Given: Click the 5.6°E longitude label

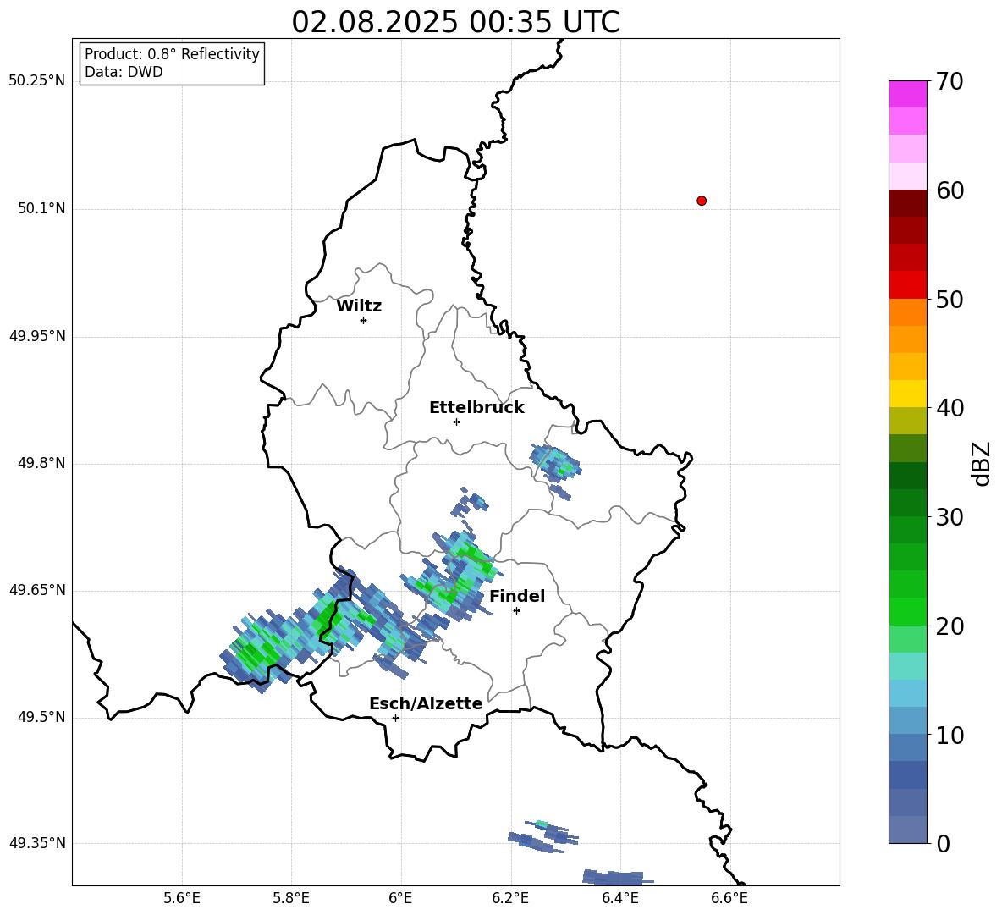Looking at the screenshot, I should pos(182,898).
